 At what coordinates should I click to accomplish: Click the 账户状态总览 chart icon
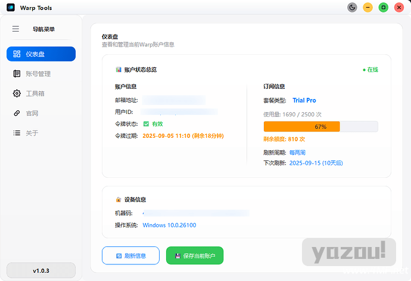point(119,70)
